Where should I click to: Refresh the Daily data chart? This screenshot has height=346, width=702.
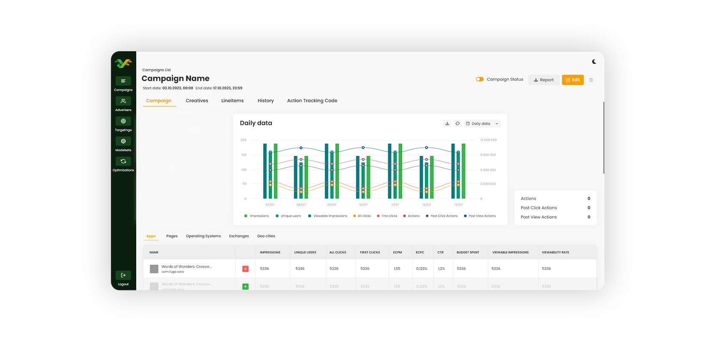coord(458,123)
